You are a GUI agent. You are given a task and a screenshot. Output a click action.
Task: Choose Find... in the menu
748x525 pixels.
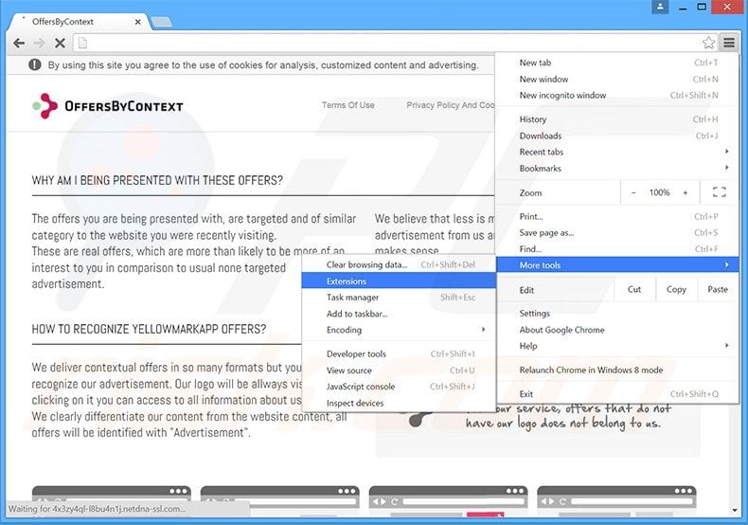click(617, 249)
